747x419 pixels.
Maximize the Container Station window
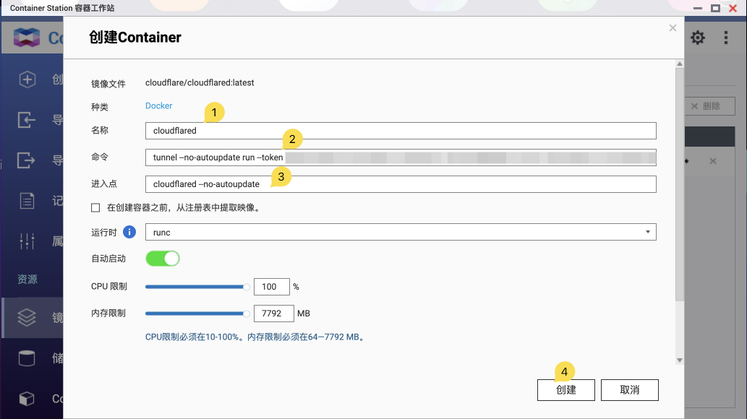coord(716,8)
